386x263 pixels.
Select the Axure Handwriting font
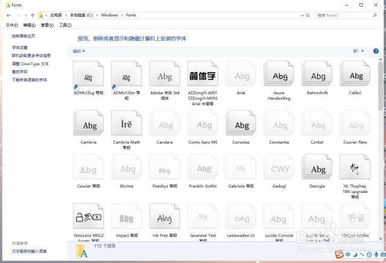(x=279, y=74)
